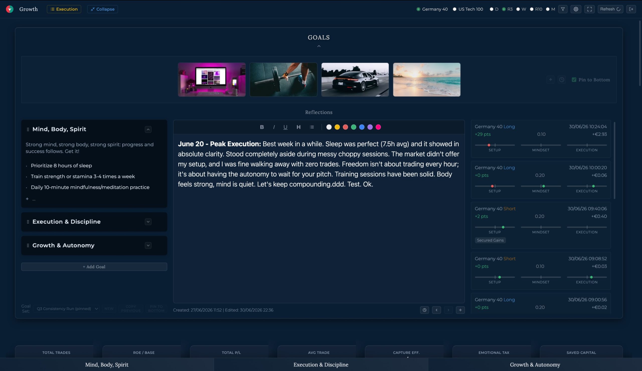Collapse the Mind, Body, Spirit goal card

148,129
